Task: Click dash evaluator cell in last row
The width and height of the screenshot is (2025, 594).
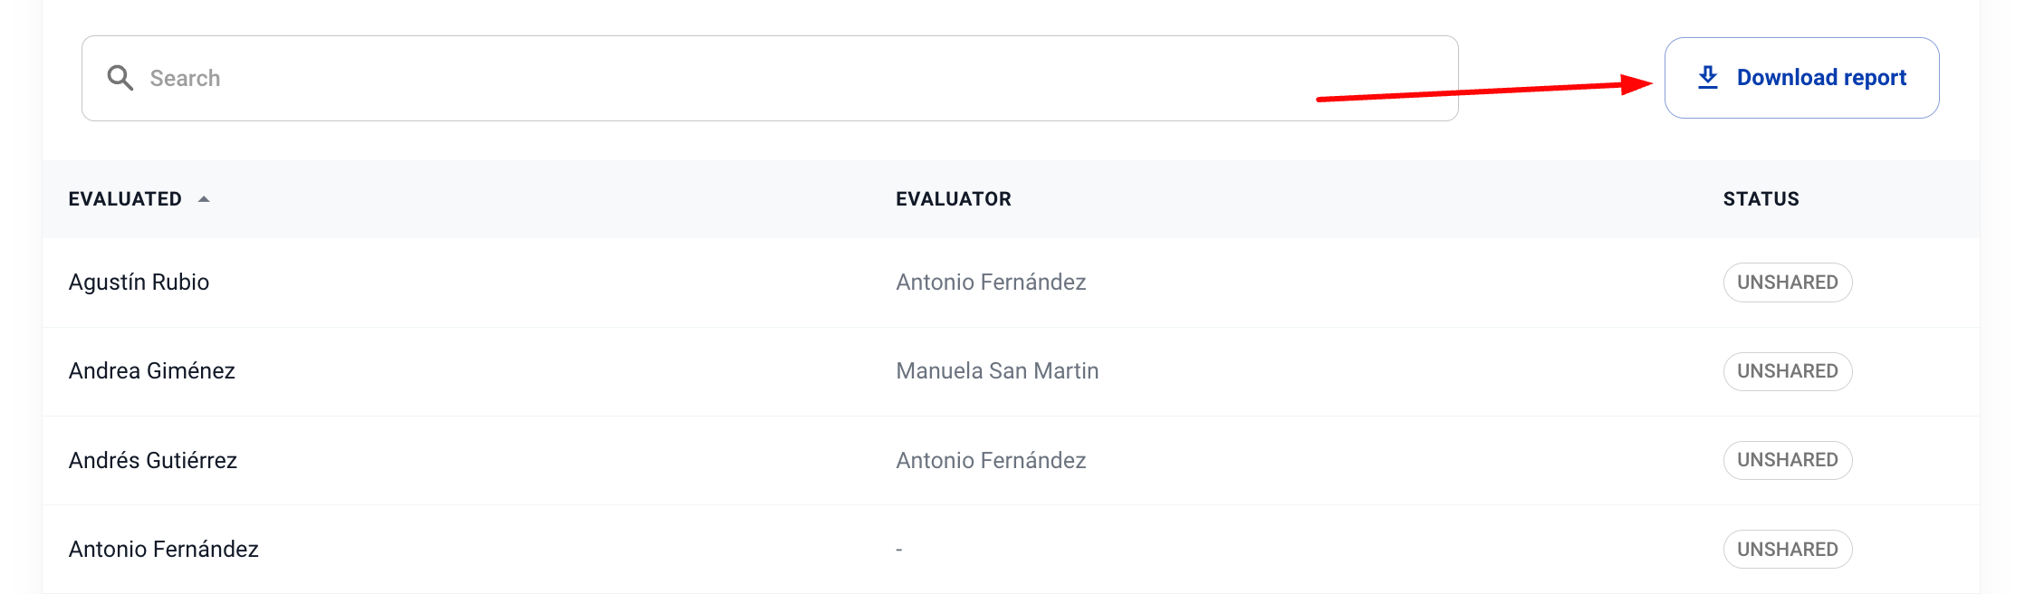Action: (898, 550)
